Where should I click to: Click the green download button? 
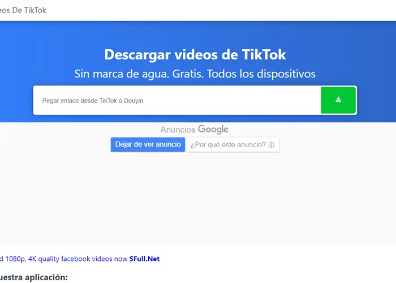point(338,100)
